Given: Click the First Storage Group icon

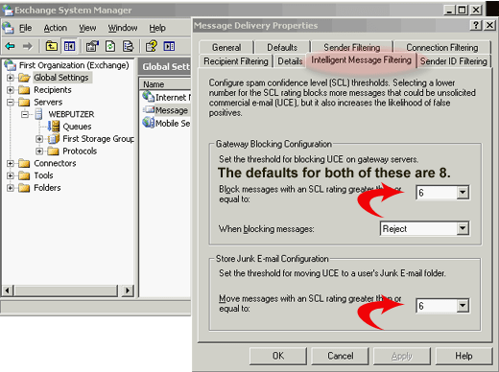Looking at the screenshot, I should 54,139.
